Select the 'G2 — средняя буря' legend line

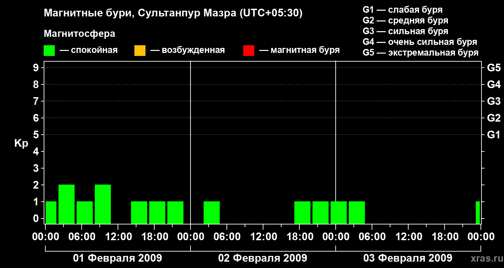(406, 20)
